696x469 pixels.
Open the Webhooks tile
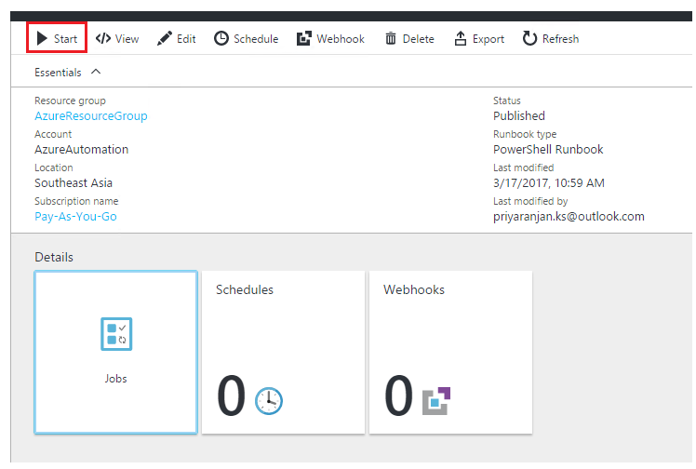[x=450, y=353]
